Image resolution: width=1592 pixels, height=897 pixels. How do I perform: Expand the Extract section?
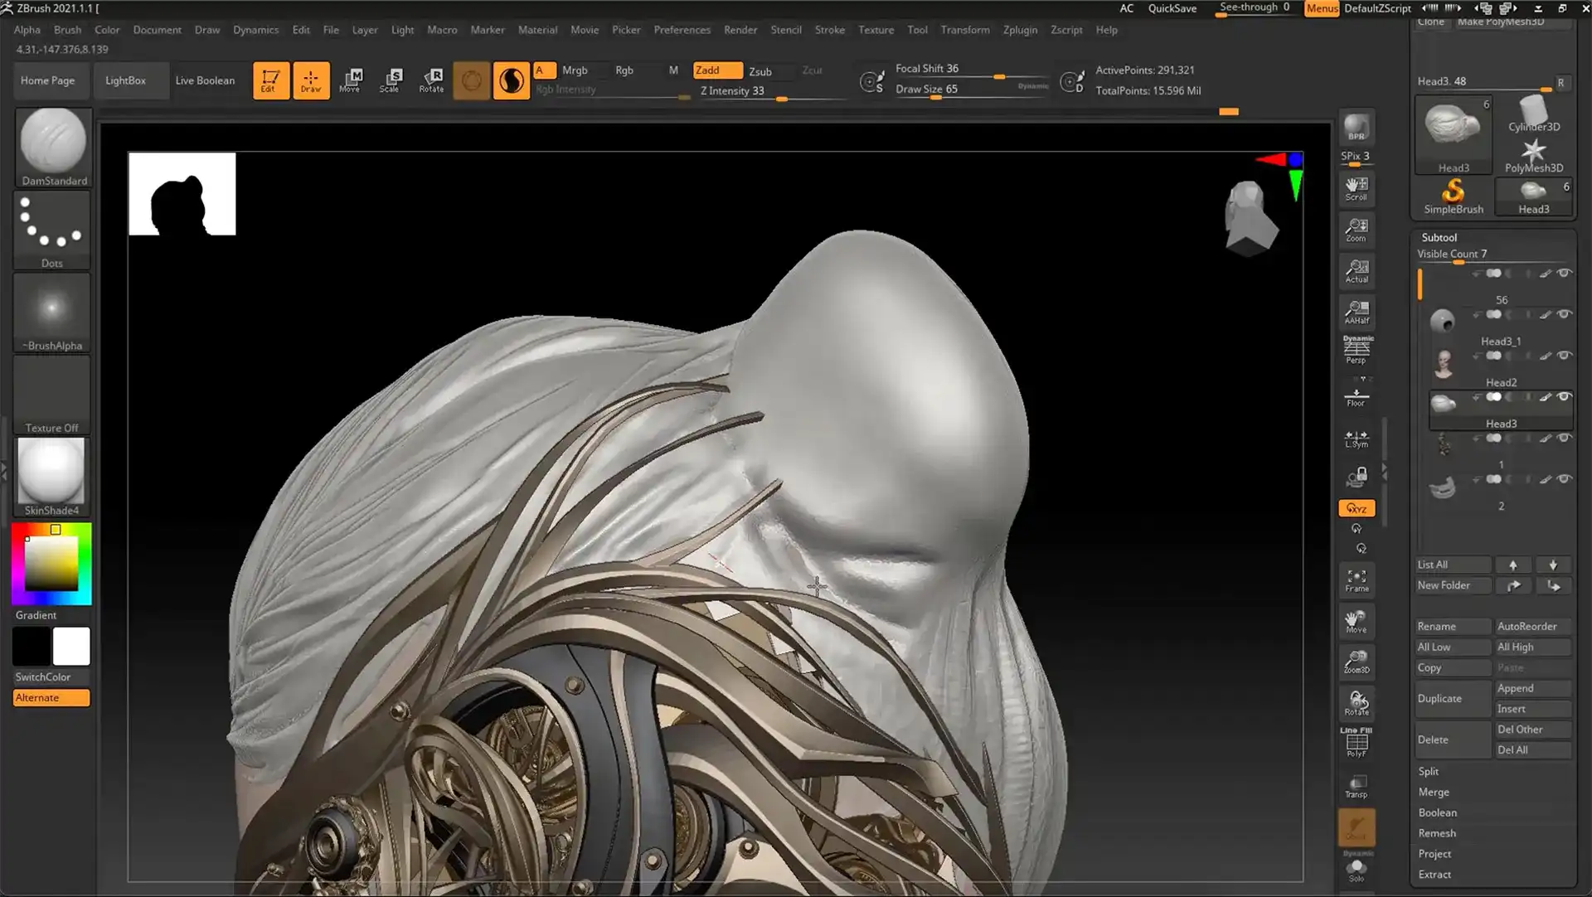click(1434, 875)
